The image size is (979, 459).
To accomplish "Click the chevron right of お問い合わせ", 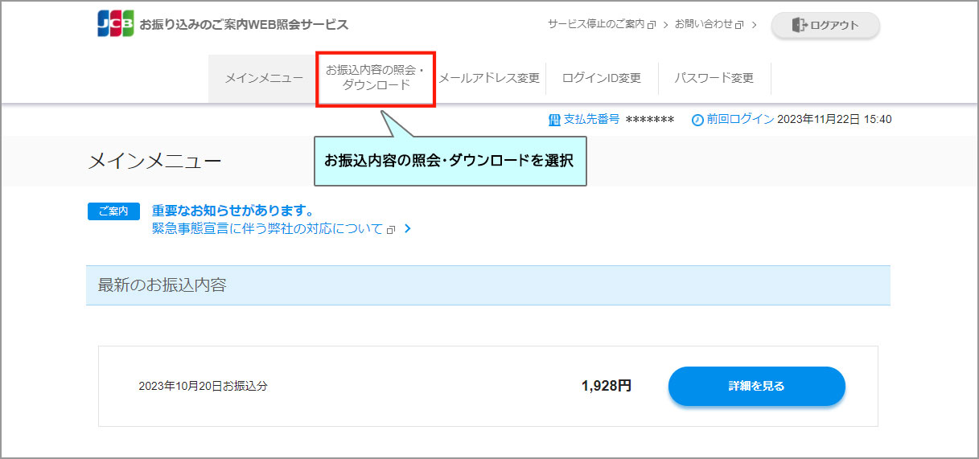I will pyautogui.click(x=754, y=25).
